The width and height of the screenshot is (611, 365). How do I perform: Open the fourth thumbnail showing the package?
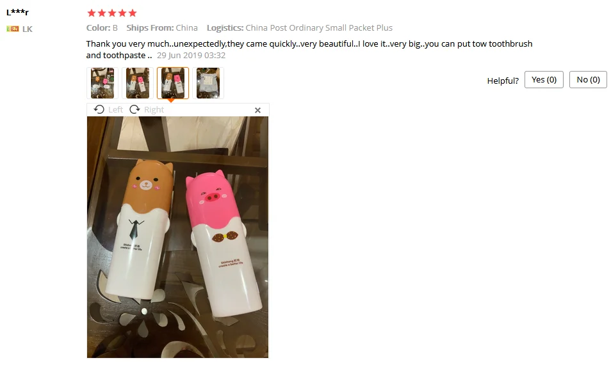pyautogui.click(x=208, y=83)
